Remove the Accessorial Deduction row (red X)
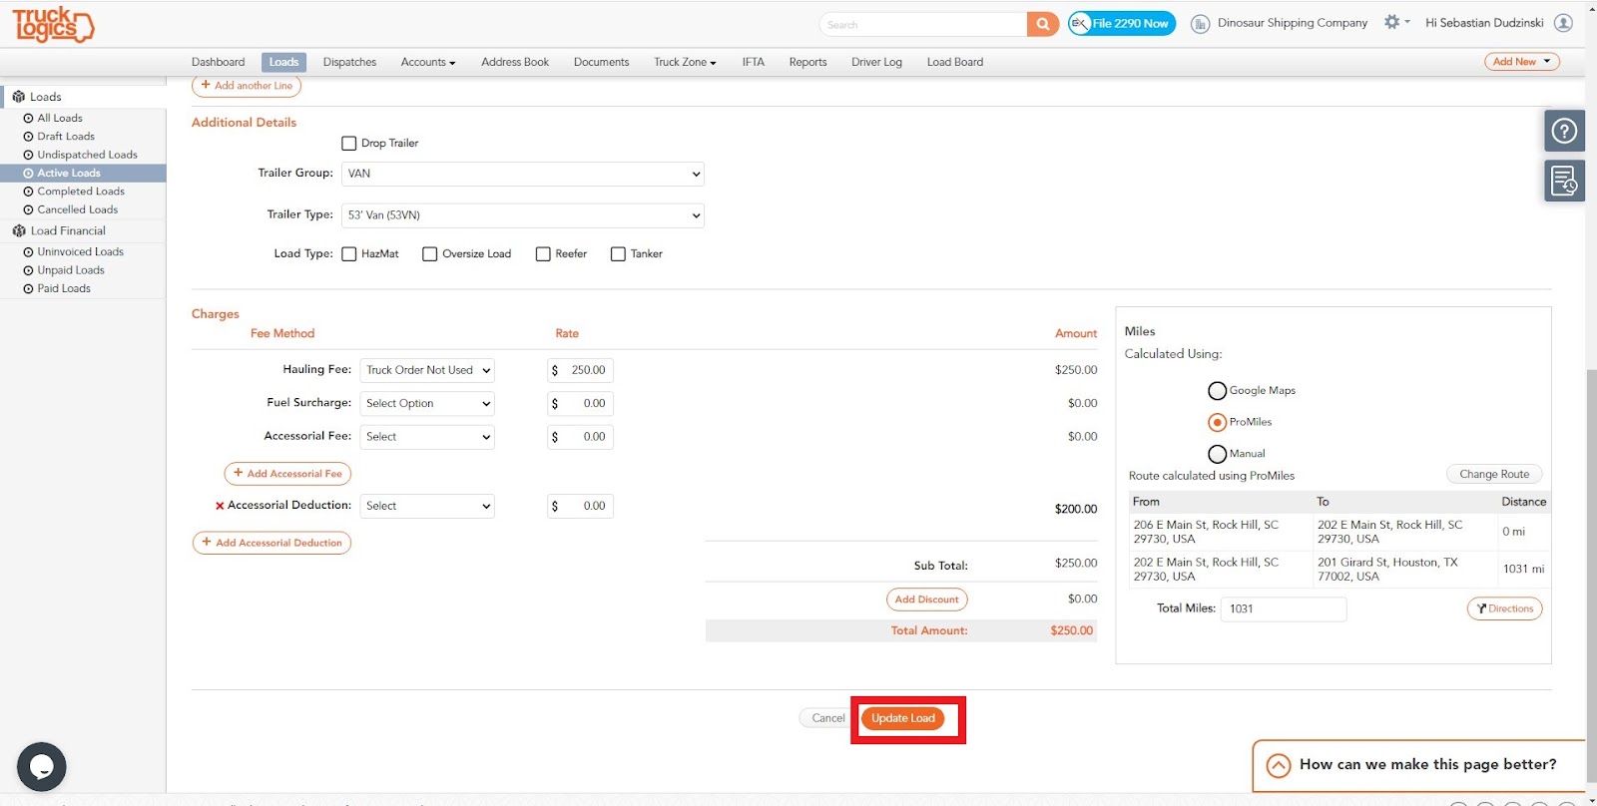The height and width of the screenshot is (806, 1597). (x=220, y=506)
